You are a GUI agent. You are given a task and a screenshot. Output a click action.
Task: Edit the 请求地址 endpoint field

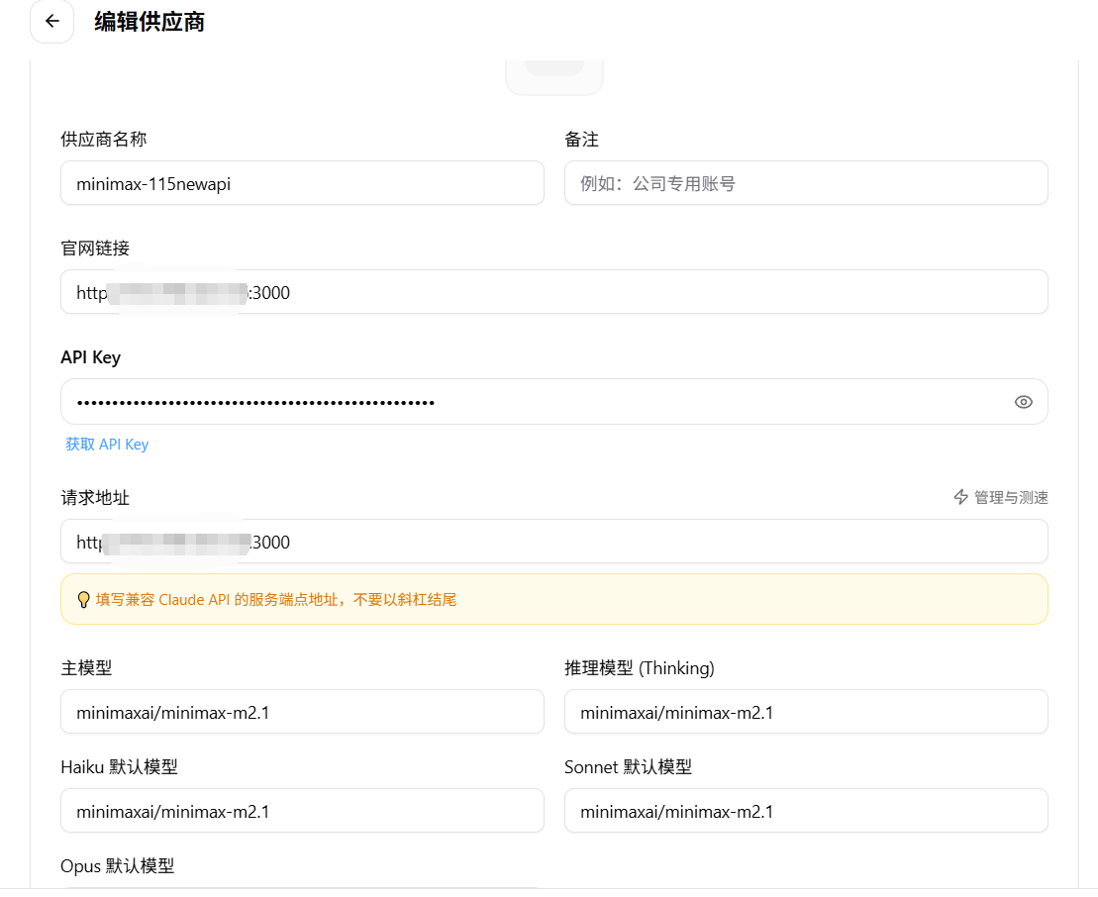pos(553,542)
